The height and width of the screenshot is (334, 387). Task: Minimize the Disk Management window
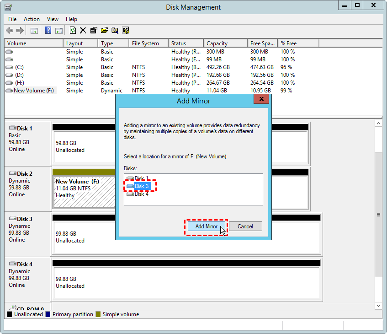345,5
